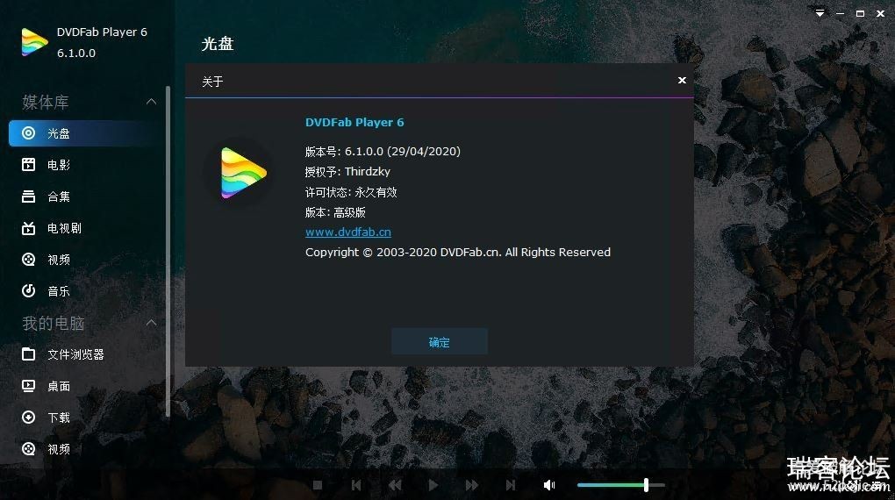Open the 音乐 music icon

(x=29, y=291)
